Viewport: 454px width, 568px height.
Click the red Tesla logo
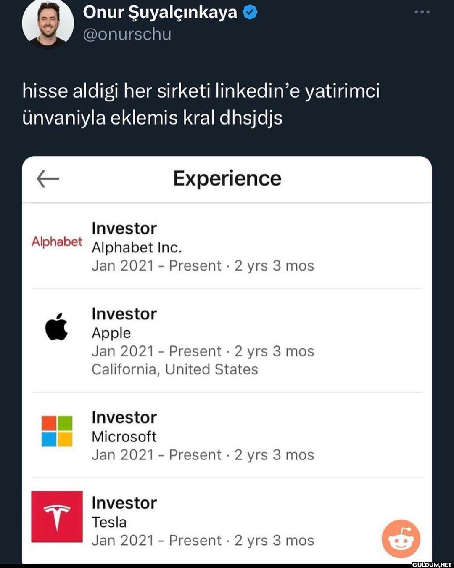[x=57, y=517]
